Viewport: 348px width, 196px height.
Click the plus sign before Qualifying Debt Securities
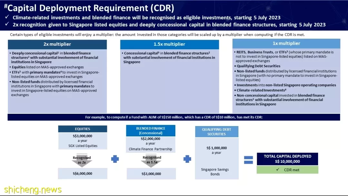tap(187, 159)
